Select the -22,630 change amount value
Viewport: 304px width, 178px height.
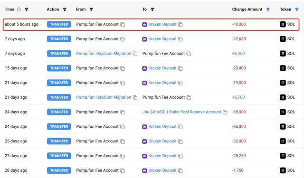click(x=239, y=39)
